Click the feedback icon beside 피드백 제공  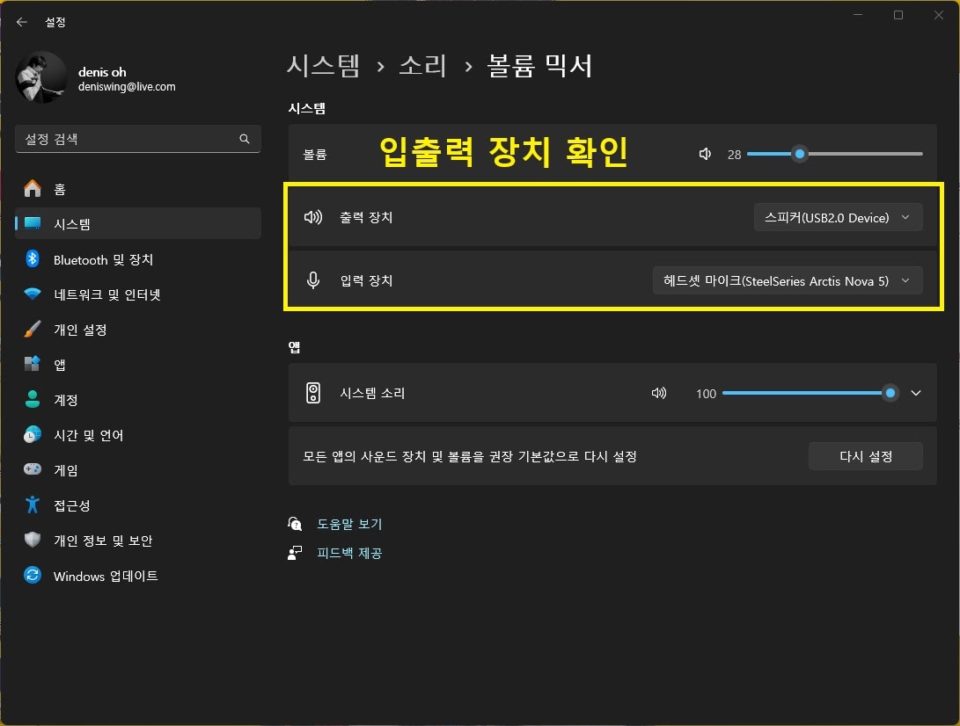295,553
